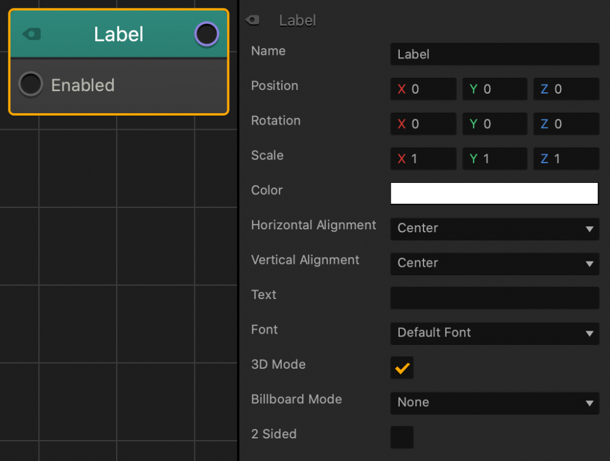This screenshot has height=461, width=610.
Task: Click the output port circle on the Label node
Action: pyautogui.click(x=206, y=34)
